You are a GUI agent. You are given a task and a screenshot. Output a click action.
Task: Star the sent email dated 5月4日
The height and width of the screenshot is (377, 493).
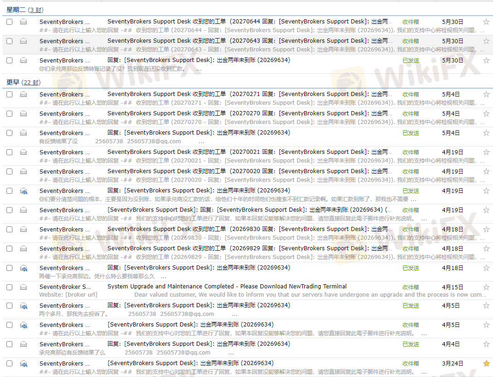[486, 133]
